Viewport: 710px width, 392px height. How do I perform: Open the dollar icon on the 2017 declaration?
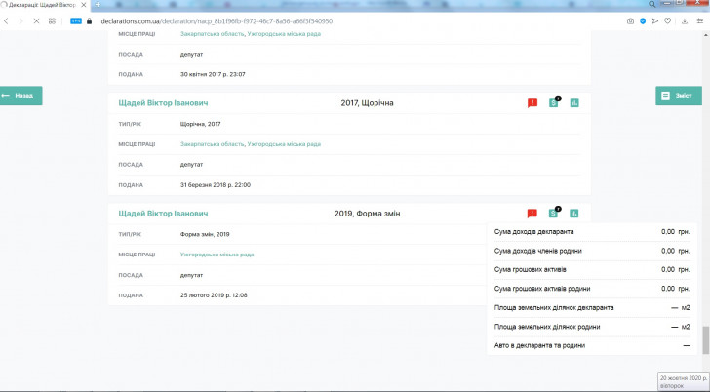pyautogui.click(x=553, y=103)
